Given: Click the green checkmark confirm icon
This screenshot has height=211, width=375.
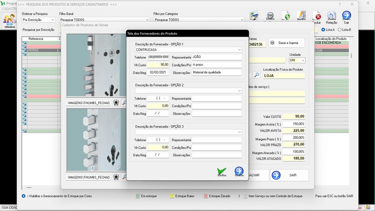Looking at the screenshot, I should coord(222,172).
